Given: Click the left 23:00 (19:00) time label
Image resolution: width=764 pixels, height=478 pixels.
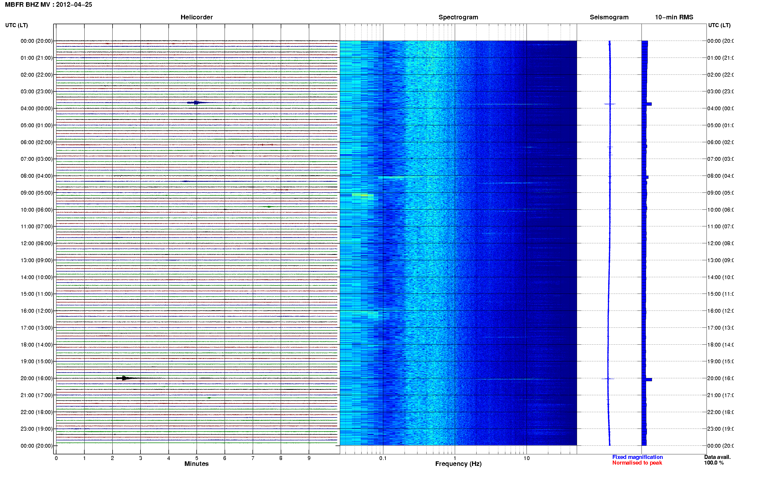Looking at the screenshot, I should coord(37,429).
